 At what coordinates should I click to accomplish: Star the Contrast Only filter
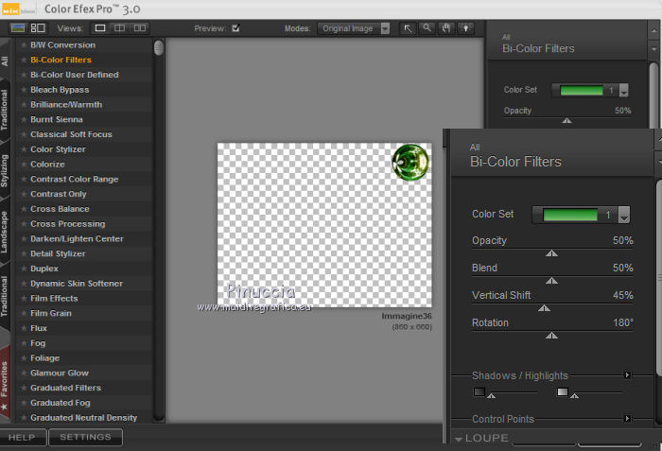tap(24, 194)
